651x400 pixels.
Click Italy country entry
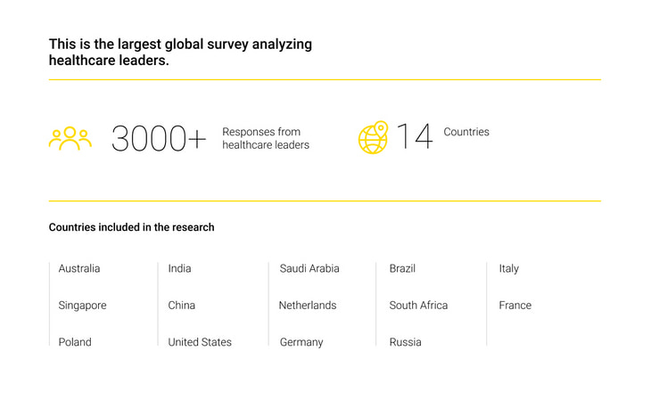[x=509, y=268]
